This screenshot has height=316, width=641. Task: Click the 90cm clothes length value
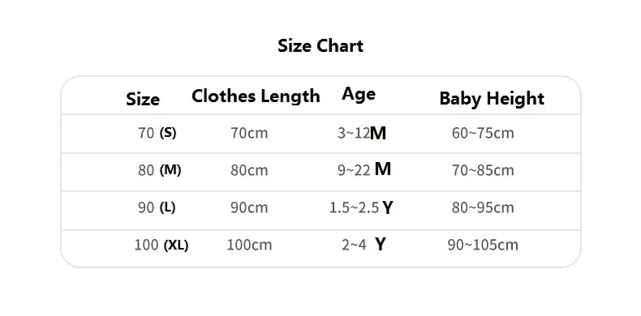(249, 207)
